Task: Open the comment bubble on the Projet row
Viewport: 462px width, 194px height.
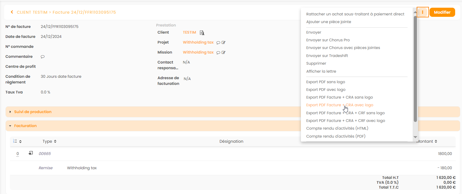Action: coord(218,43)
